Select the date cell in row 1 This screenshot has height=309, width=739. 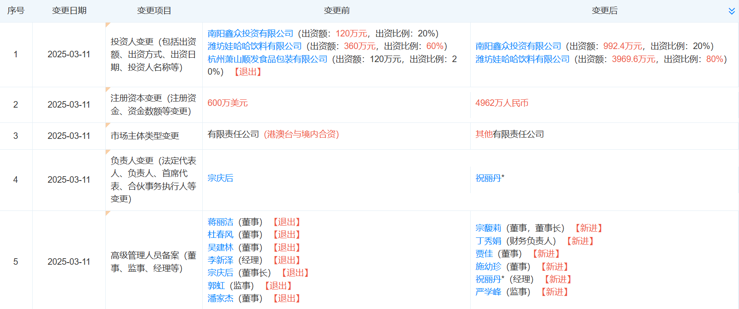69,54
